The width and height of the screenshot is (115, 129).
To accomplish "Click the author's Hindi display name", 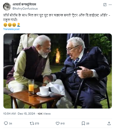I will tap(24, 4).
